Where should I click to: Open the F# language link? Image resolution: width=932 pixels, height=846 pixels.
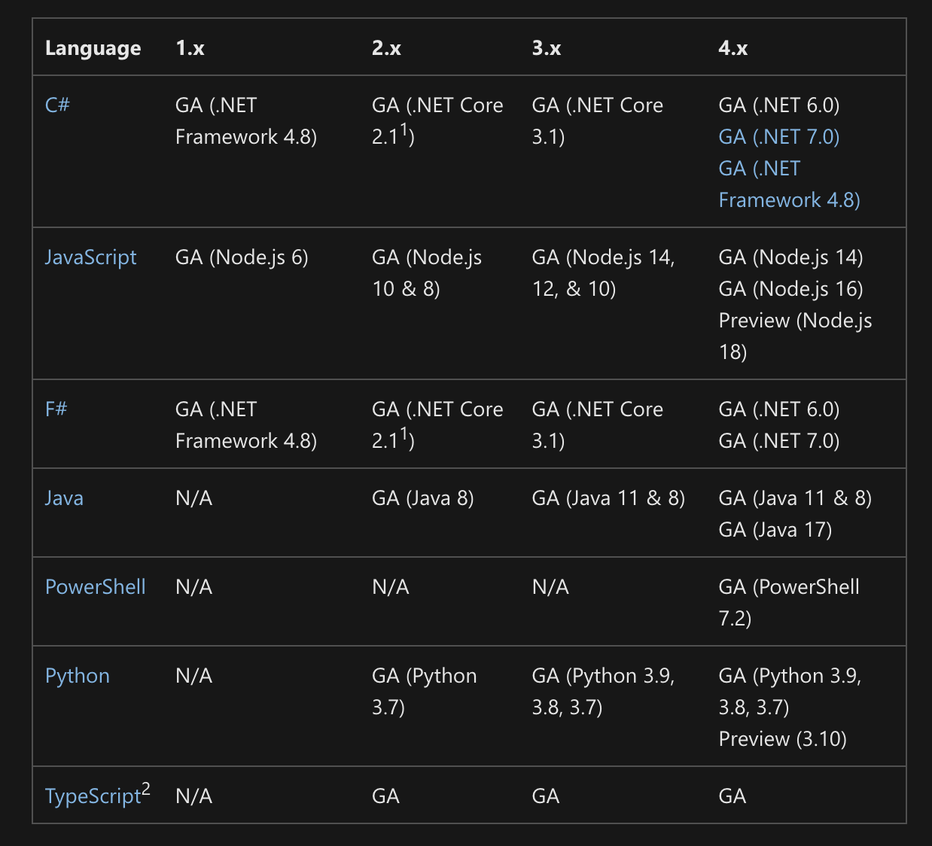coord(56,409)
